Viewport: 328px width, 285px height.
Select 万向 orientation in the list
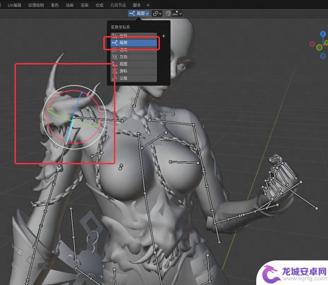pyautogui.click(x=134, y=57)
